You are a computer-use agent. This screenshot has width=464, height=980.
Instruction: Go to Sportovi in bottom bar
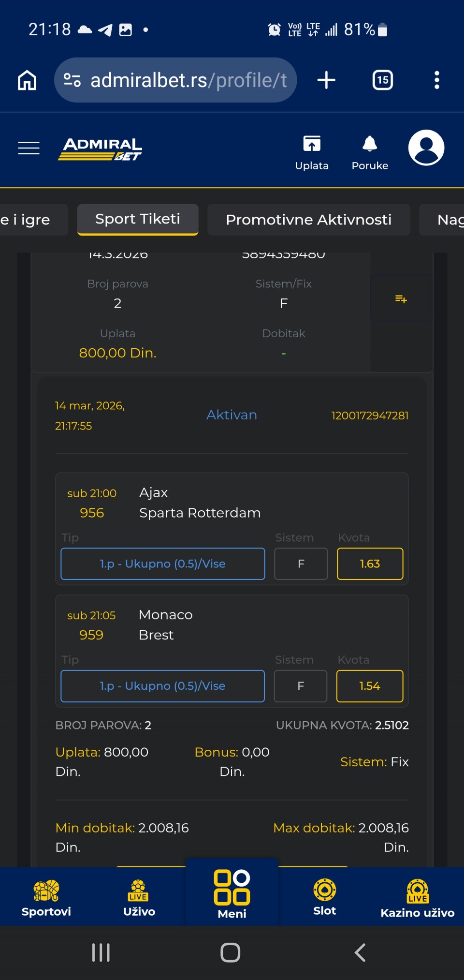(x=46, y=898)
